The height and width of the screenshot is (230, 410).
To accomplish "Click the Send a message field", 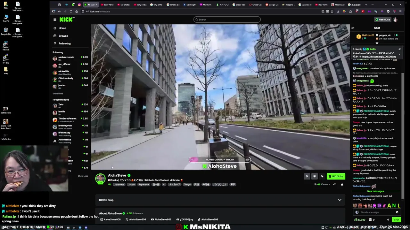I will [x=377, y=212].
